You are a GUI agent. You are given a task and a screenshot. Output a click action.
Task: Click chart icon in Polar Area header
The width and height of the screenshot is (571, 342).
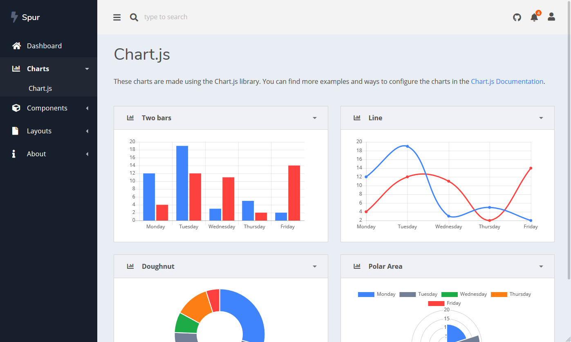pyautogui.click(x=357, y=266)
